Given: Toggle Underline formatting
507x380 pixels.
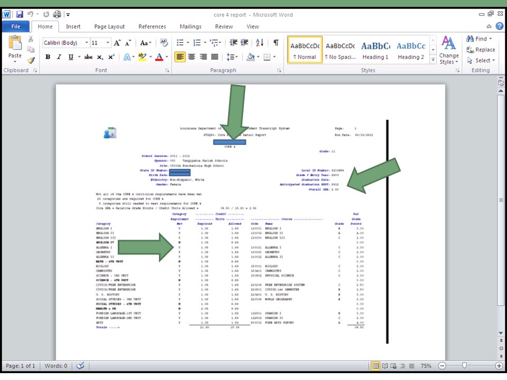Looking at the screenshot, I should [71, 57].
